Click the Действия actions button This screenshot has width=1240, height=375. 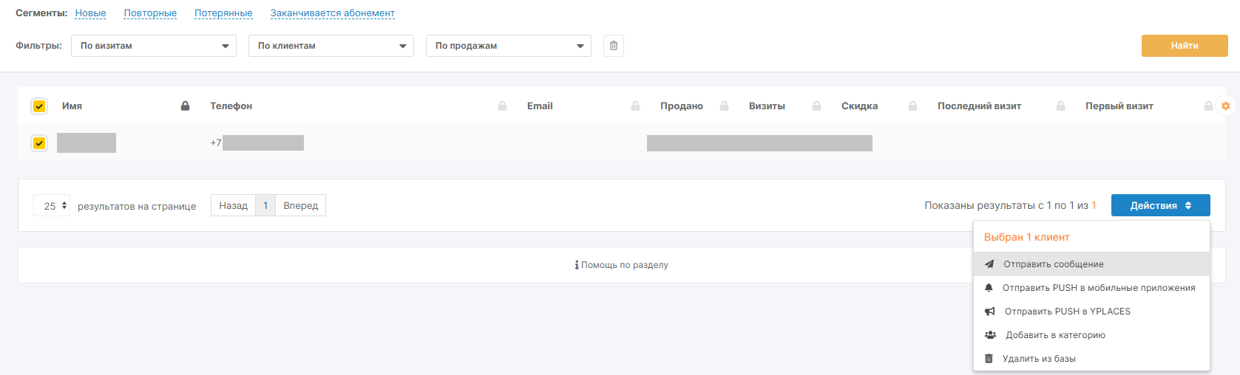coord(1160,206)
